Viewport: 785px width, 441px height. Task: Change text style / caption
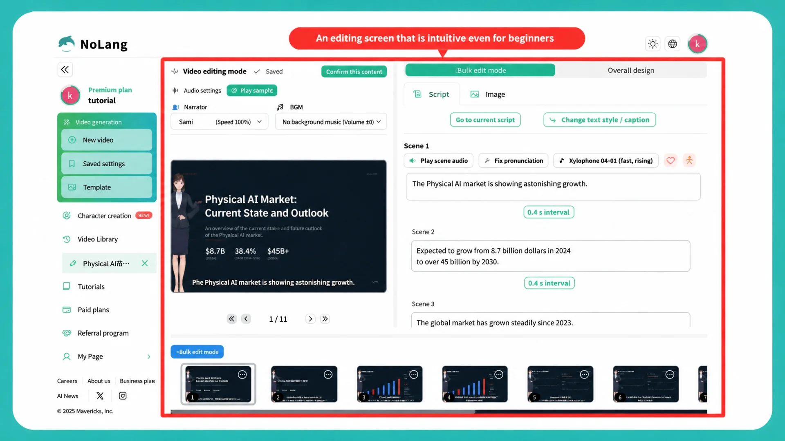click(600, 120)
